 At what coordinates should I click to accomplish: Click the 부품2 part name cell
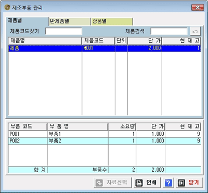77,141
